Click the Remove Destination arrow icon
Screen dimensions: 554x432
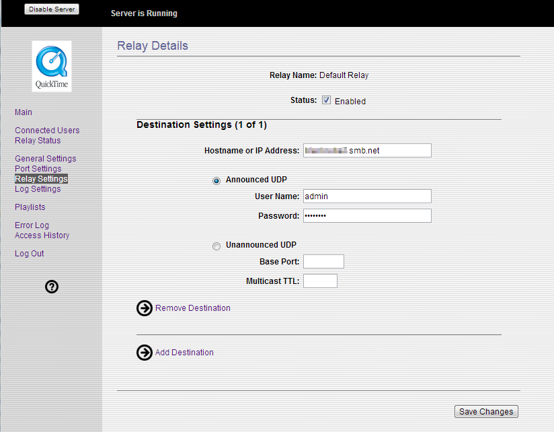[144, 308]
